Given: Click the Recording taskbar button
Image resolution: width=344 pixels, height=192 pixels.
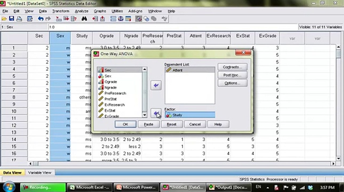Looking at the screenshot, I should click(43, 187).
